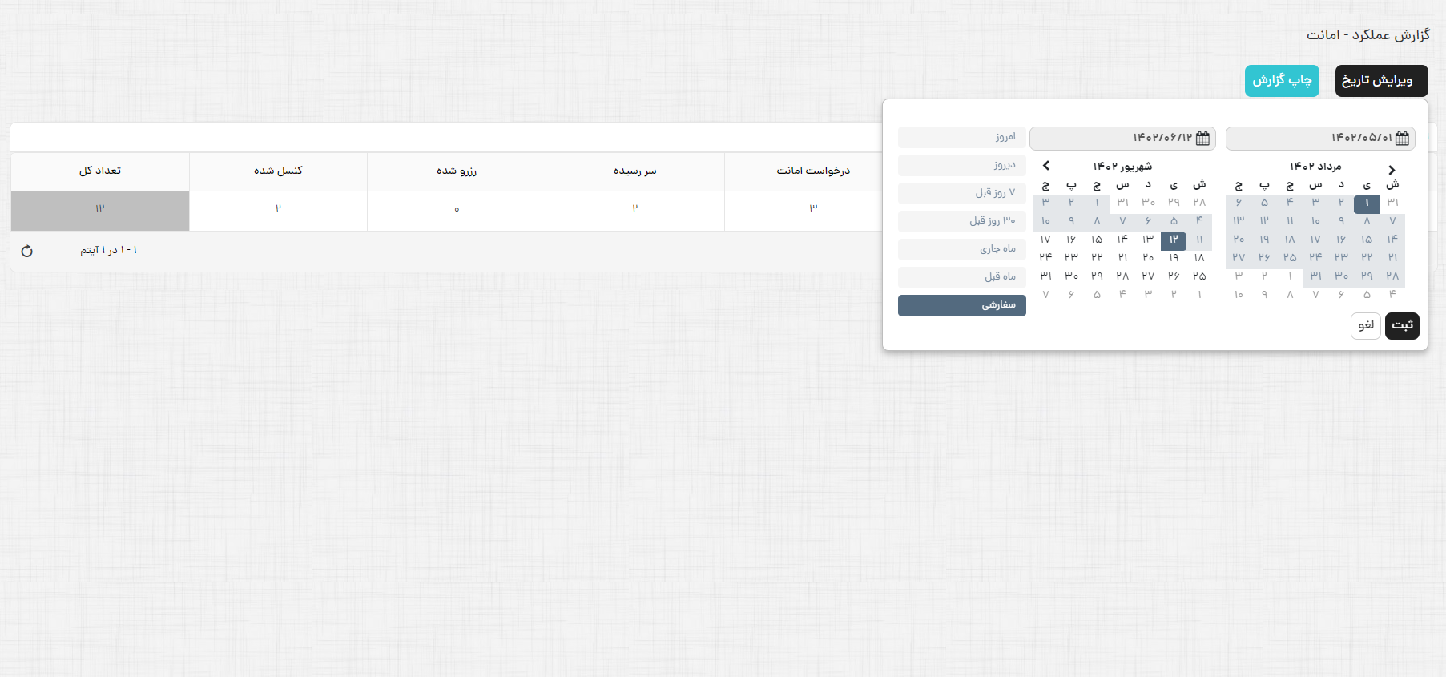Click the value ۲ under کنسل شده
Screen dimensions: 1446x677
pyautogui.click(x=278, y=209)
